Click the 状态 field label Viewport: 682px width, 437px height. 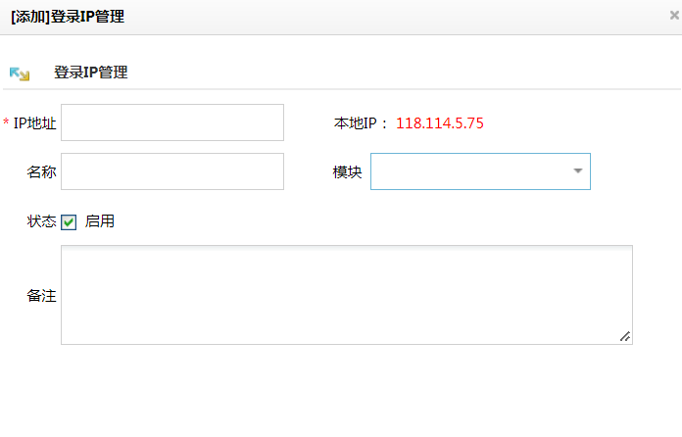41,221
